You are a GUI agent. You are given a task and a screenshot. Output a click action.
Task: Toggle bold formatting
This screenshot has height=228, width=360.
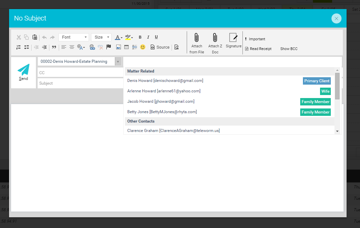tap(140, 37)
